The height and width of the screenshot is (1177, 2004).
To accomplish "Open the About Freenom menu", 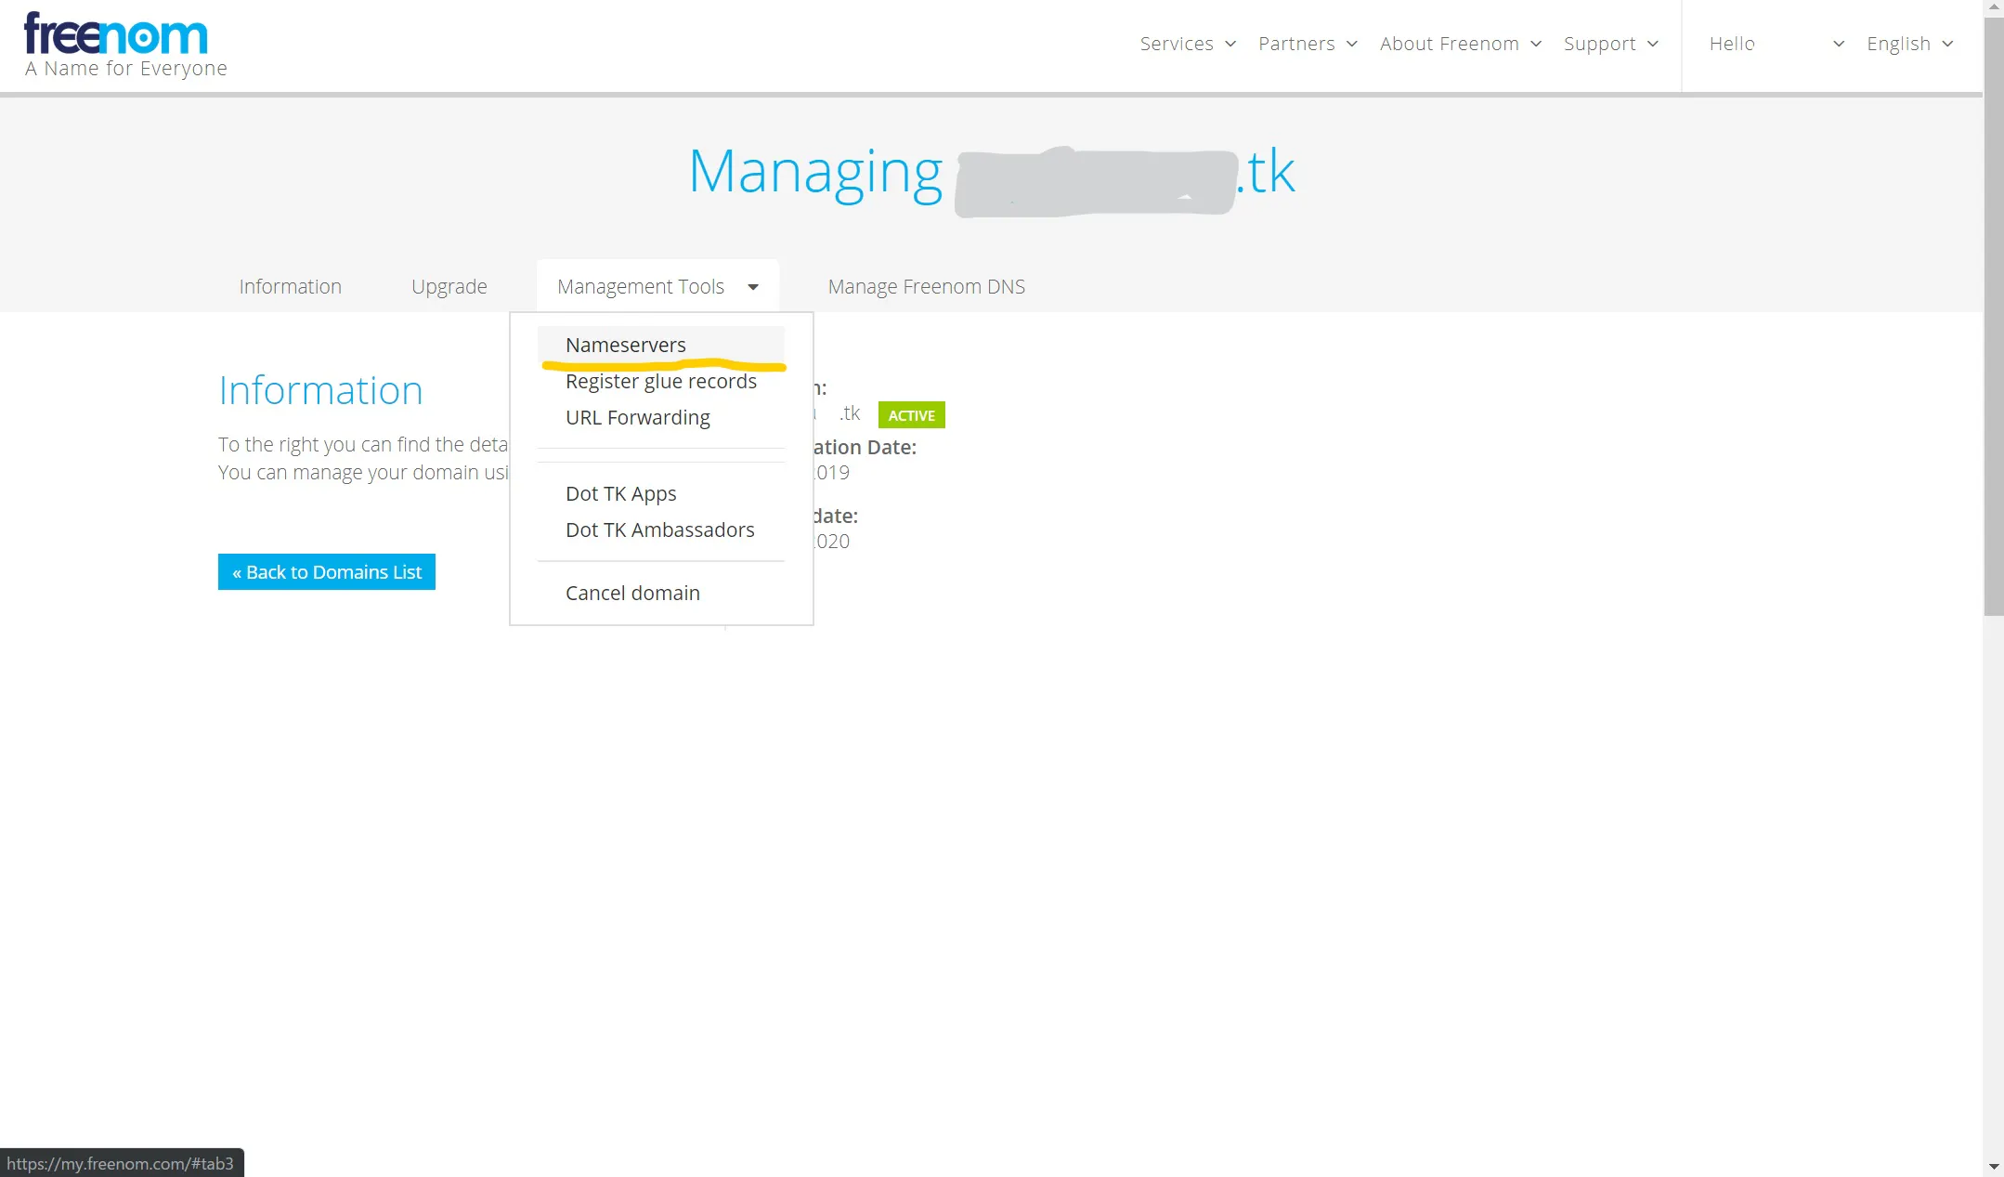I will click(1461, 44).
